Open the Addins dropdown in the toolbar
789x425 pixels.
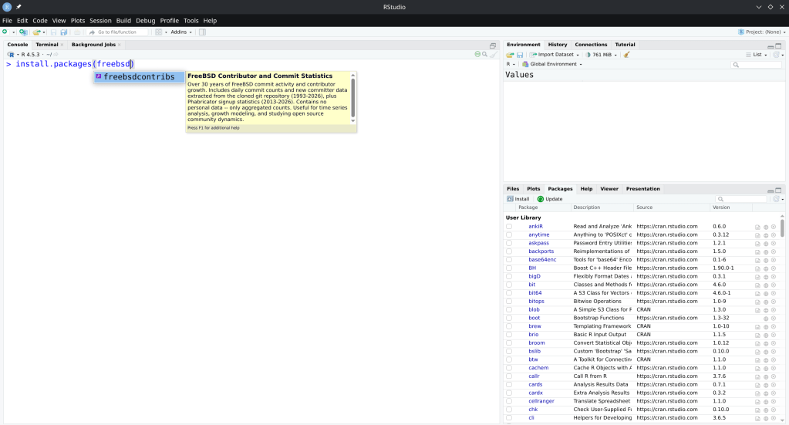[x=181, y=32]
